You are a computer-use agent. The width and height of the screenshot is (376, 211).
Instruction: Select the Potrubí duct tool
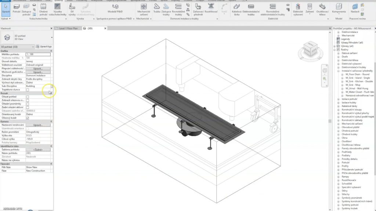coord(17,8)
